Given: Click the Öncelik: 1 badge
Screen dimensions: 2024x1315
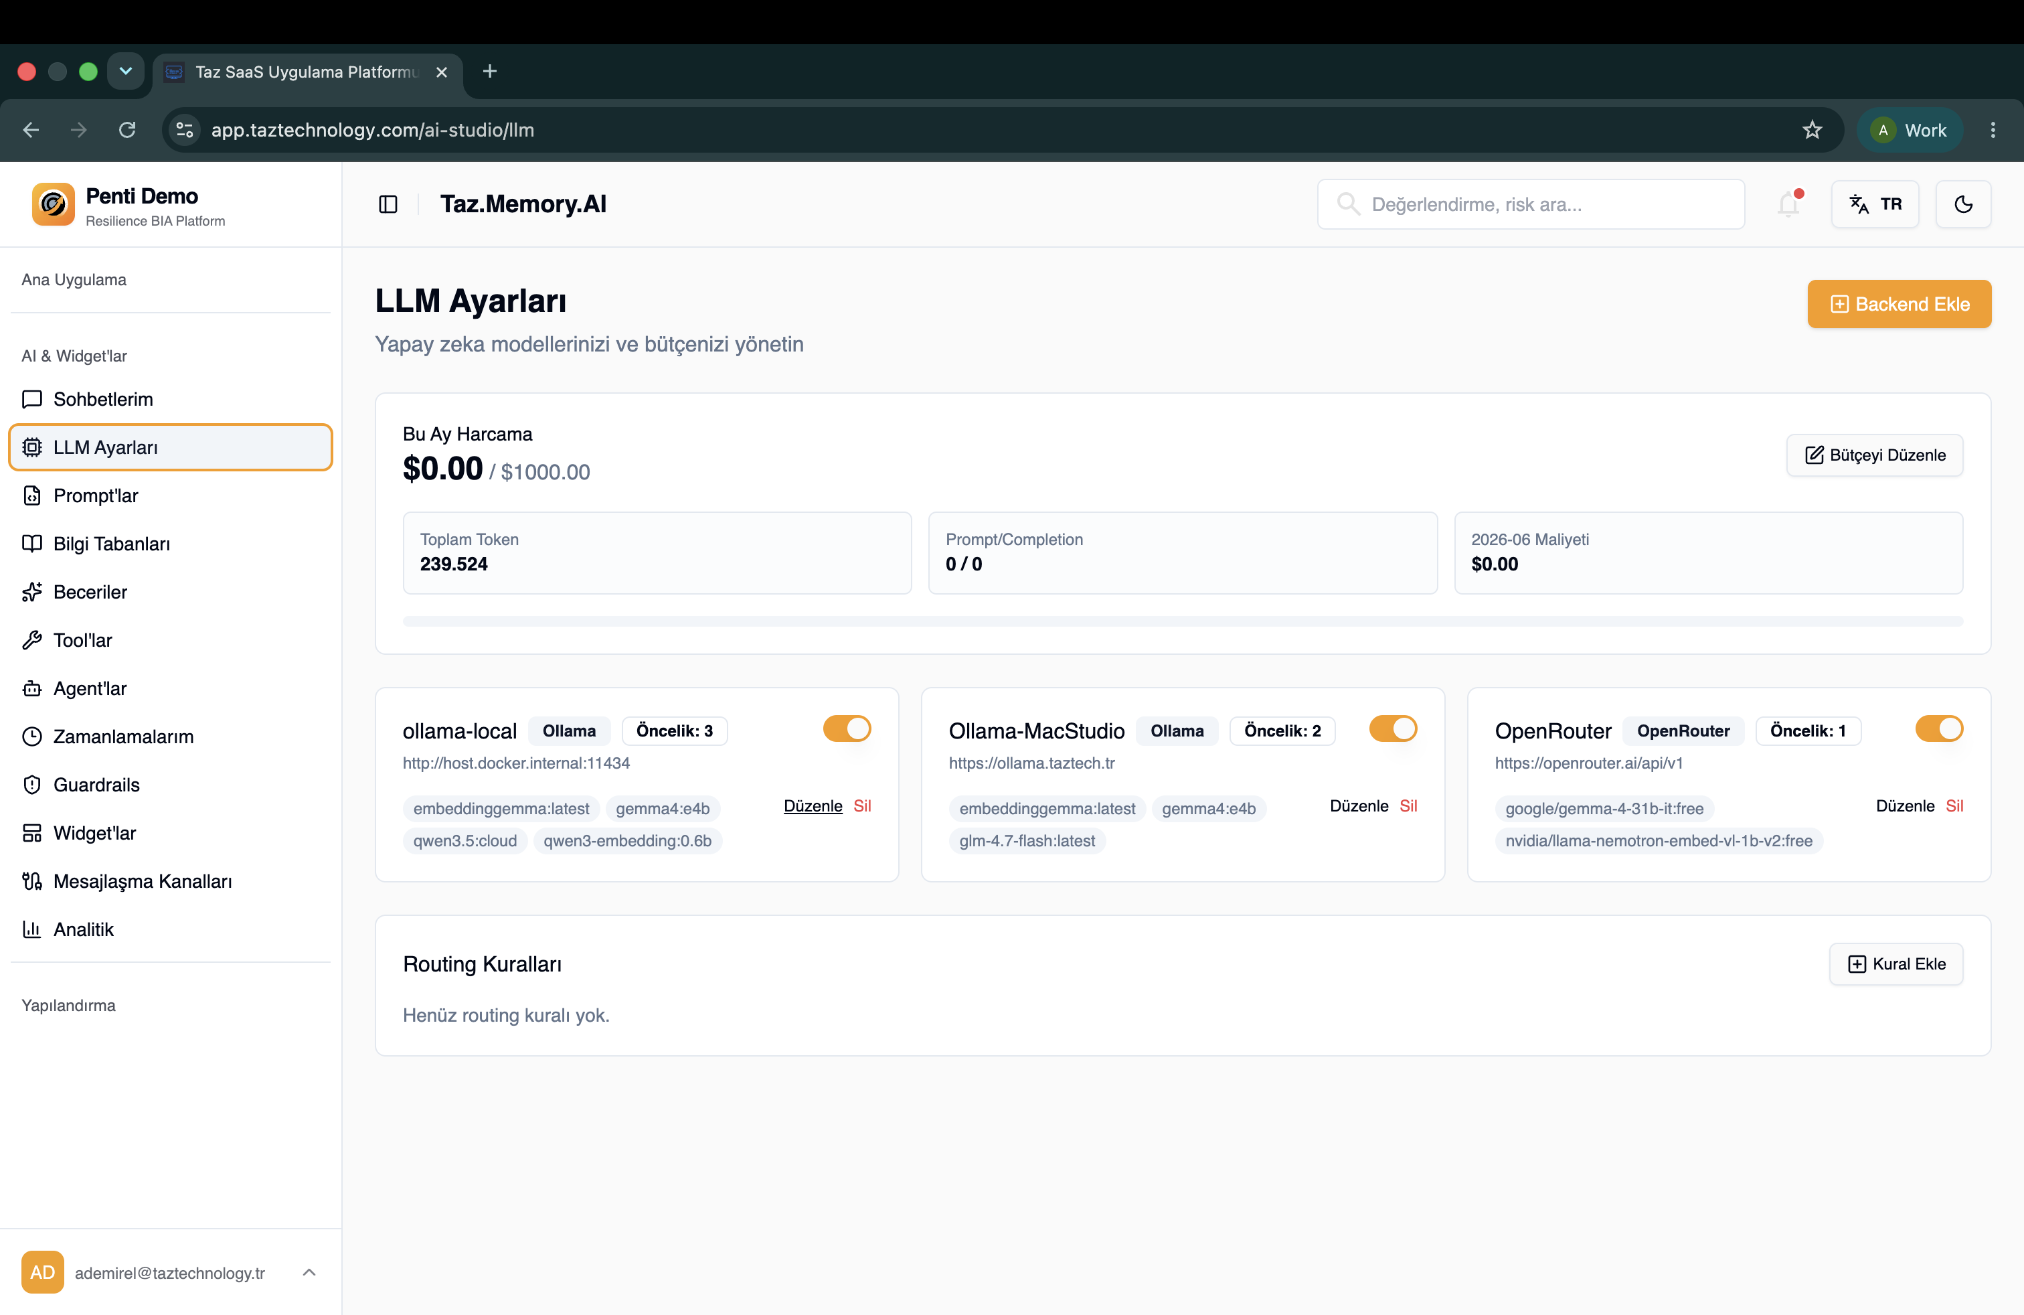Looking at the screenshot, I should click(1808, 732).
